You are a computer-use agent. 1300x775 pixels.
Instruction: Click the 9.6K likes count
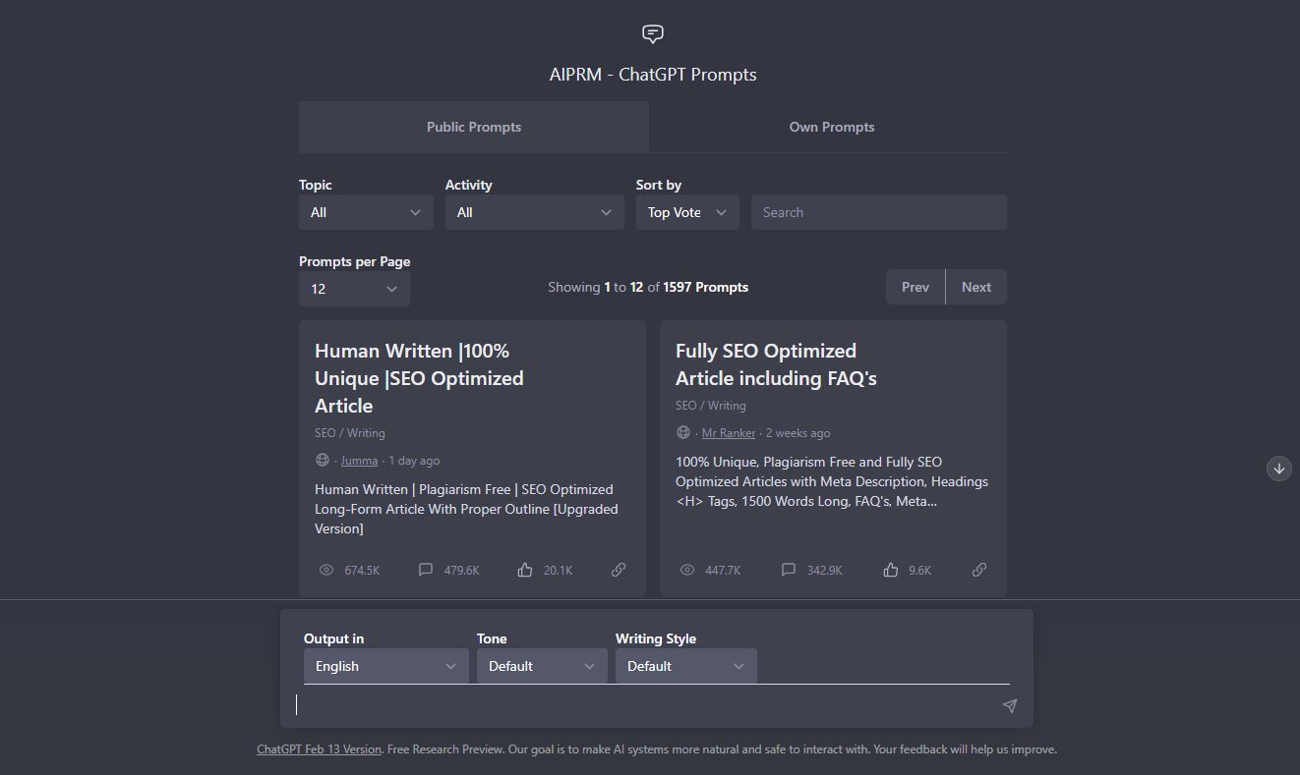(x=919, y=571)
